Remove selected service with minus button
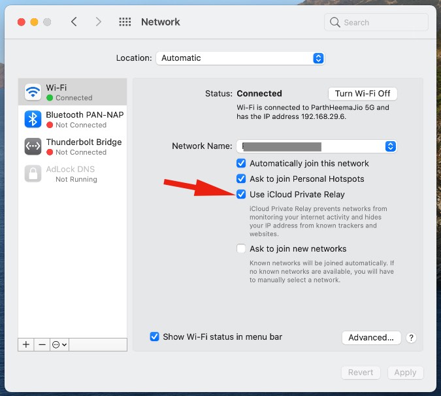This screenshot has height=396, width=441. click(42, 344)
